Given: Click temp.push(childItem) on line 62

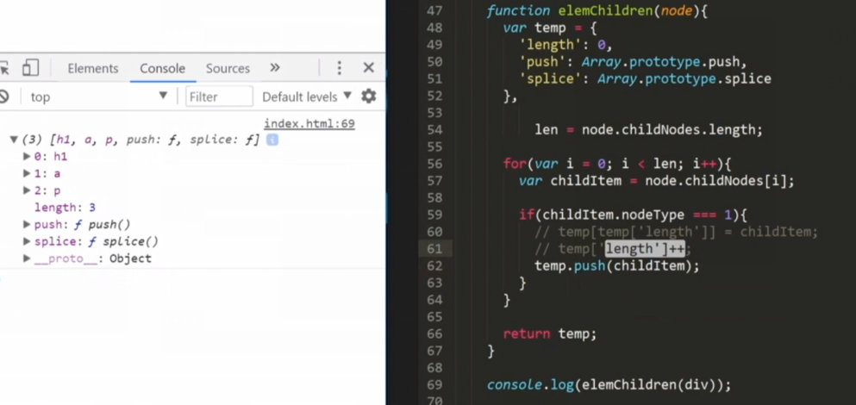Looking at the screenshot, I should tap(617, 265).
